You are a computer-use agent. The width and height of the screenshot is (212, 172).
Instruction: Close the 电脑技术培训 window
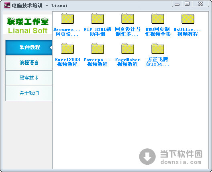pyautogui.click(x=200, y=4)
